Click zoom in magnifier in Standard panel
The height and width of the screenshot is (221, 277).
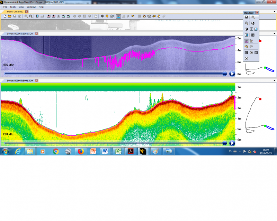tap(253, 17)
